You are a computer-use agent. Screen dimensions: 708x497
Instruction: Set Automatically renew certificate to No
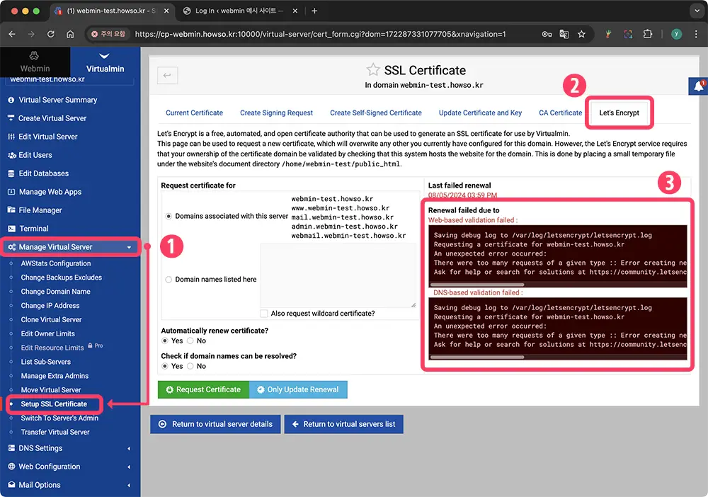click(190, 341)
